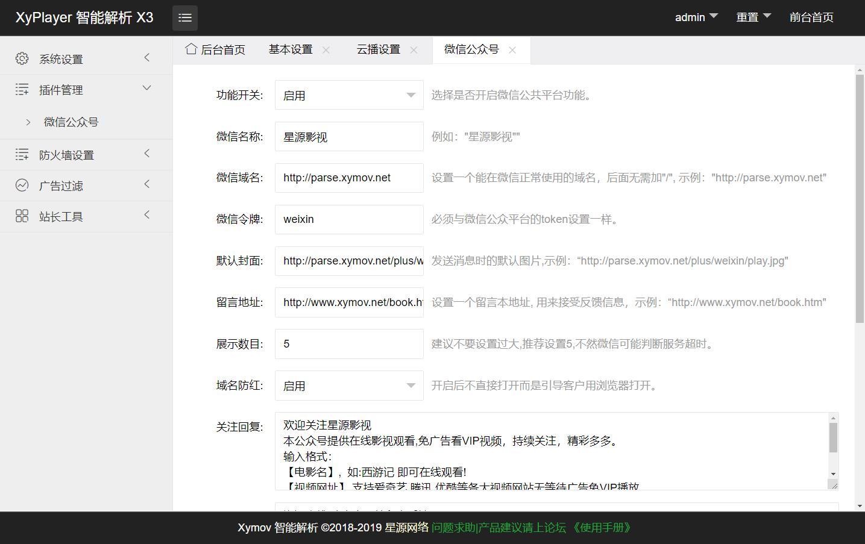The image size is (865, 544).
Task: Open the 微信公众号 submenu item
Action: pos(71,122)
